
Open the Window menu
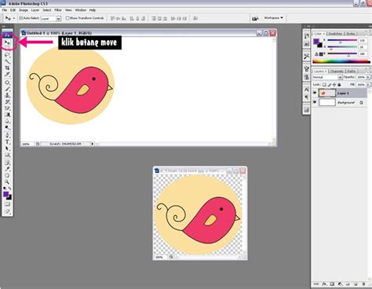(x=81, y=10)
